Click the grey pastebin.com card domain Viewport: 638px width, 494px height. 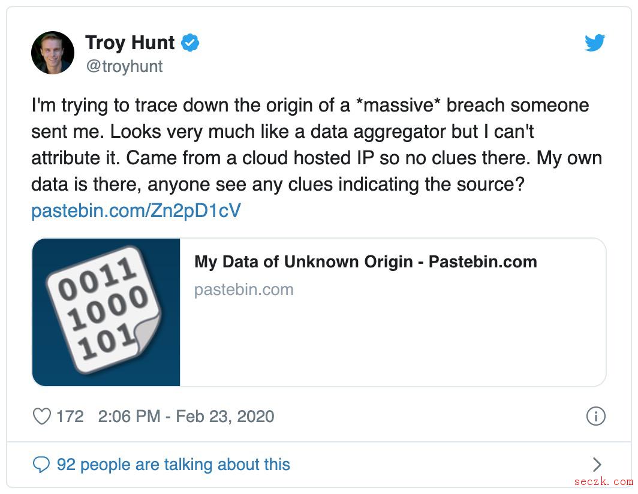click(x=243, y=290)
